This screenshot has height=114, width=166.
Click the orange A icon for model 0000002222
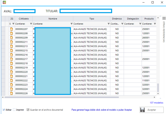tap(11, 80)
